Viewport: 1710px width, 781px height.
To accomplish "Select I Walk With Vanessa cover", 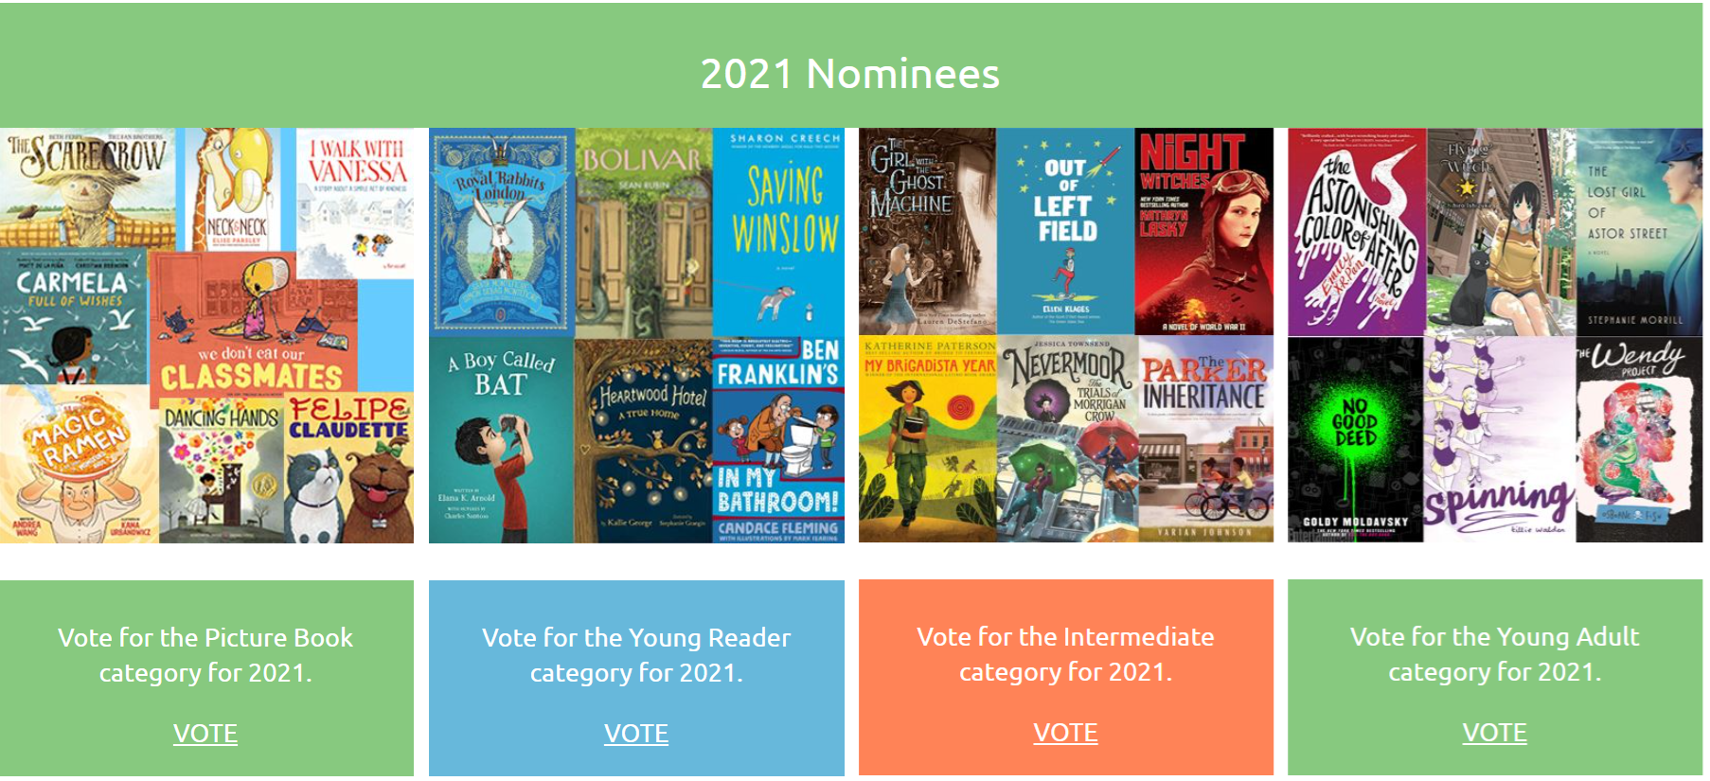I will (356, 203).
